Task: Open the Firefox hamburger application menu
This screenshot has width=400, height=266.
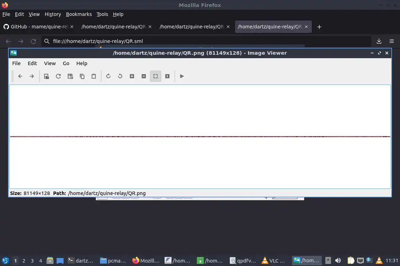Action: pyautogui.click(x=392, y=41)
